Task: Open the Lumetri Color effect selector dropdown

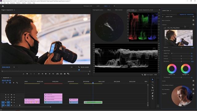Action: 178,17
